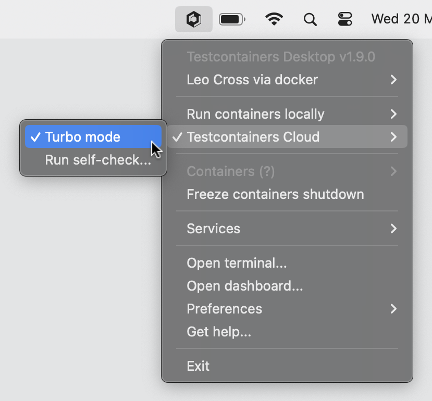Open terminal via the menu entry

pyautogui.click(x=237, y=262)
